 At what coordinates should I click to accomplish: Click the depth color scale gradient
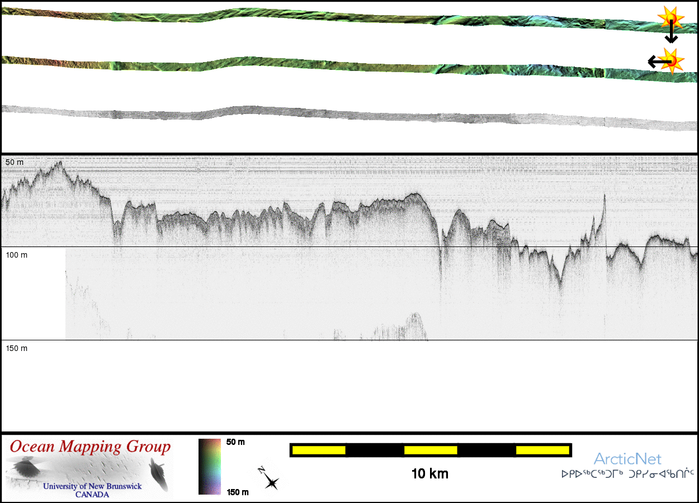(x=210, y=467)
